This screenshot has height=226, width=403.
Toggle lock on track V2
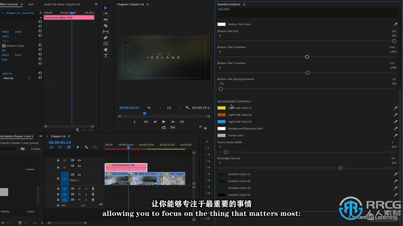pos(58,167)
